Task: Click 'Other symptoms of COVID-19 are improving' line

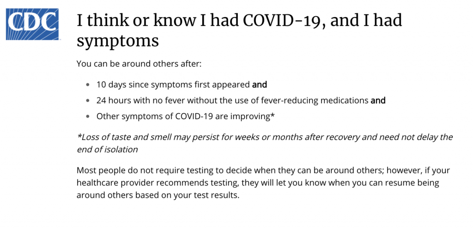Action: pos(183,116)
